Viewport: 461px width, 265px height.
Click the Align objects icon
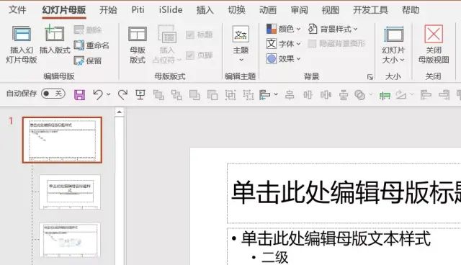point(264,94)
